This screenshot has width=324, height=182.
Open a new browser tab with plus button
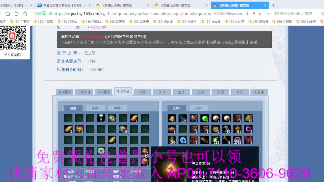[x=273, y=5]
